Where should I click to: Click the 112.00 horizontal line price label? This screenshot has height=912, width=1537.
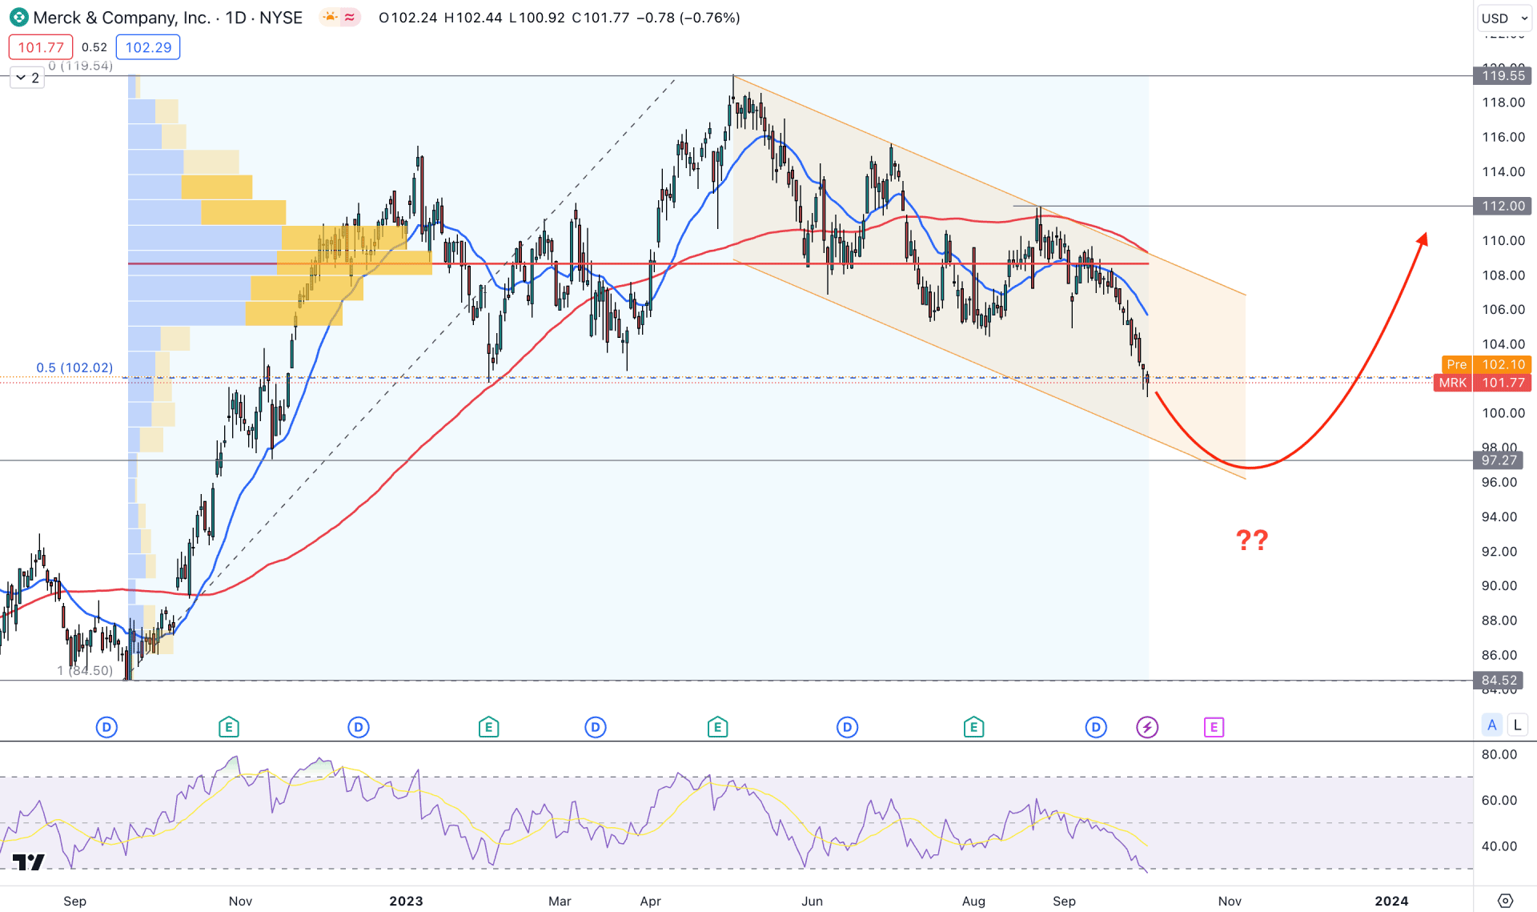tap(1503, 206)
